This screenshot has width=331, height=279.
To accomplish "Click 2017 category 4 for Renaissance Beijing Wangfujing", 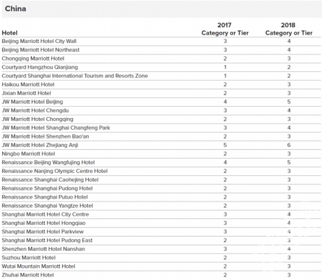I will 225,163.
